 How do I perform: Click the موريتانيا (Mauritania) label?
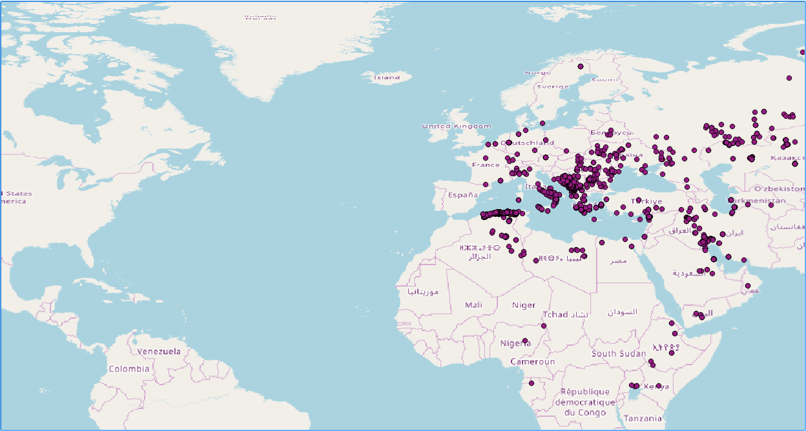(x=422, y=292)
